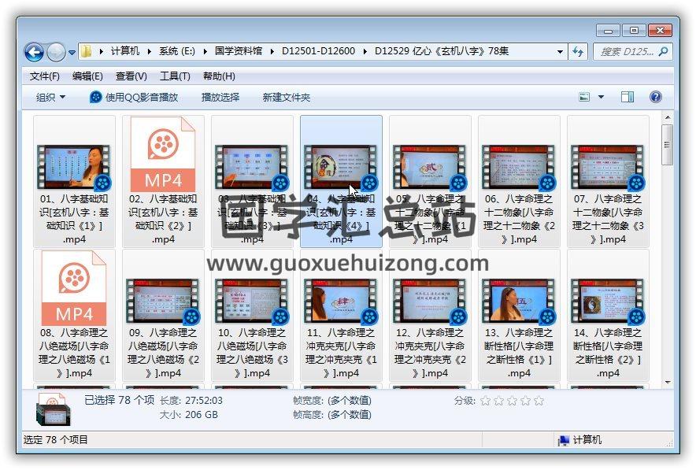Screen dimensions: 696x470
Task: Click the Back navigation arrow button
Action: (34, 52)
